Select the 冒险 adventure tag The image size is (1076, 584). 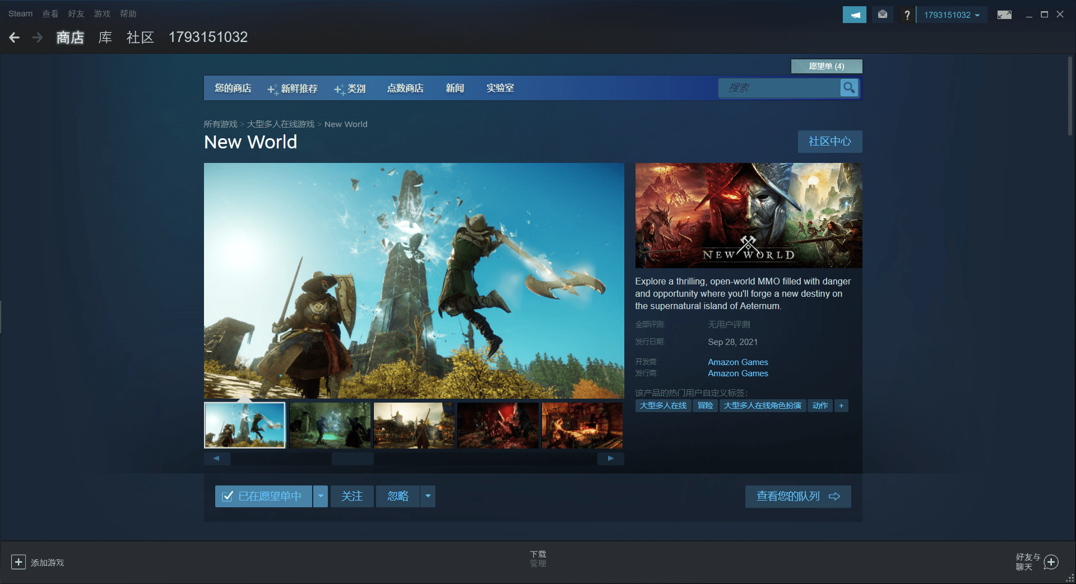pyautogui.click(x=706, y=405)
